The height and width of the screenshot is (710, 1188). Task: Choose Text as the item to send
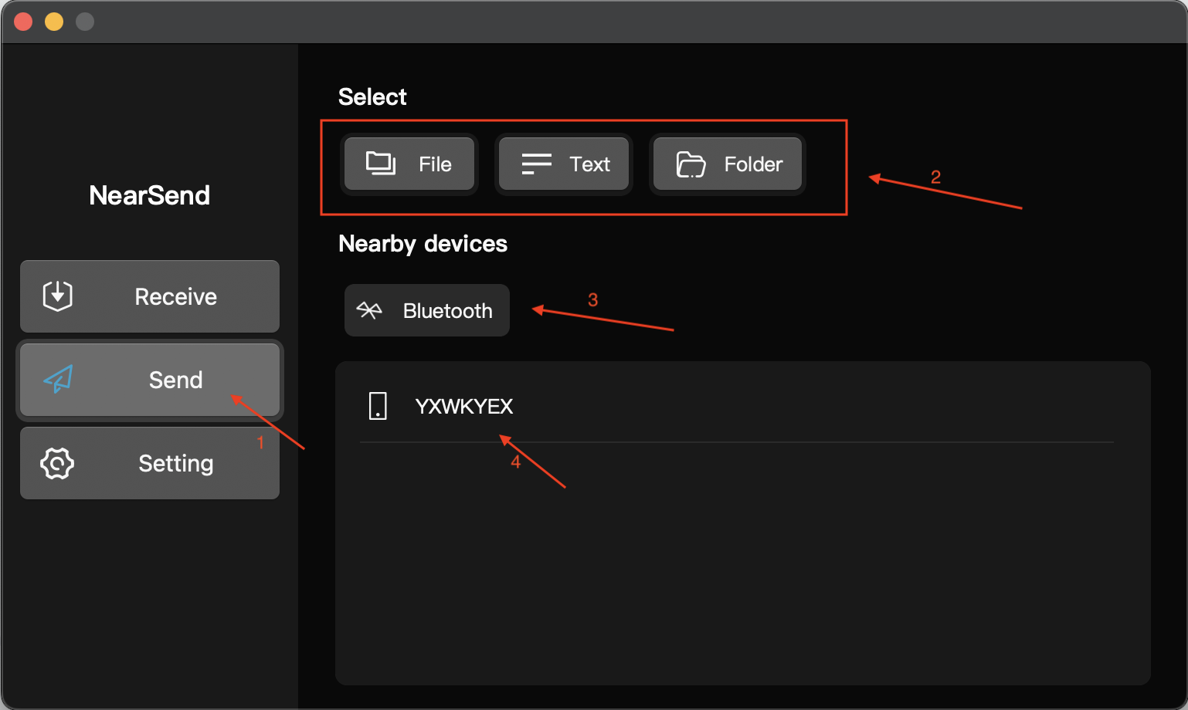[564, 164]
